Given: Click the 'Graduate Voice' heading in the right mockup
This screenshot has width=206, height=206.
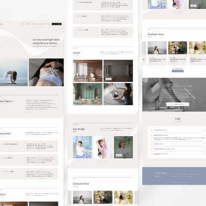Looking at the screenshot, I should 156,34.
